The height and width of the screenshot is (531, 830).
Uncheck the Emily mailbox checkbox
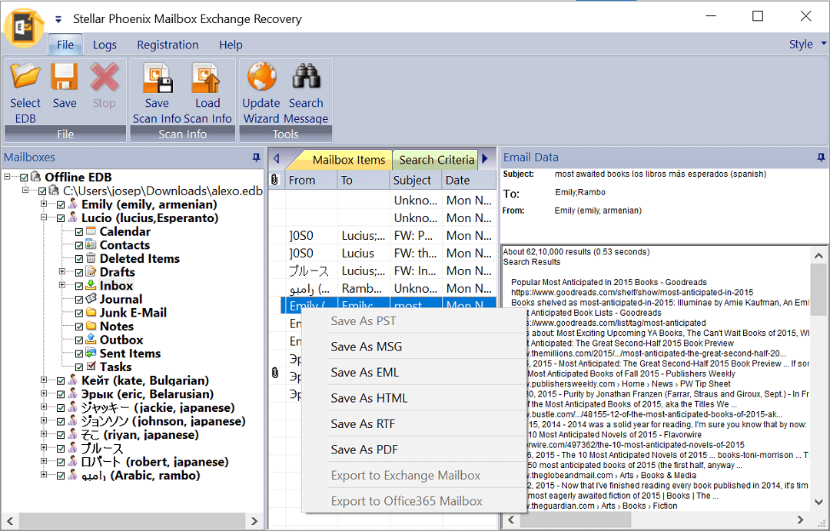[61, 204]
